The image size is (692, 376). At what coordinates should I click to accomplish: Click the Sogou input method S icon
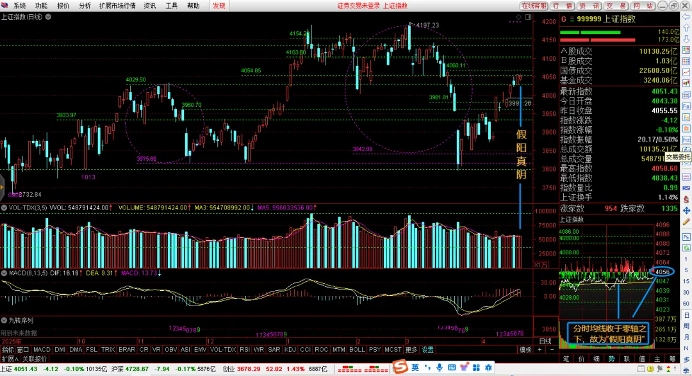[x=400, y=367]
